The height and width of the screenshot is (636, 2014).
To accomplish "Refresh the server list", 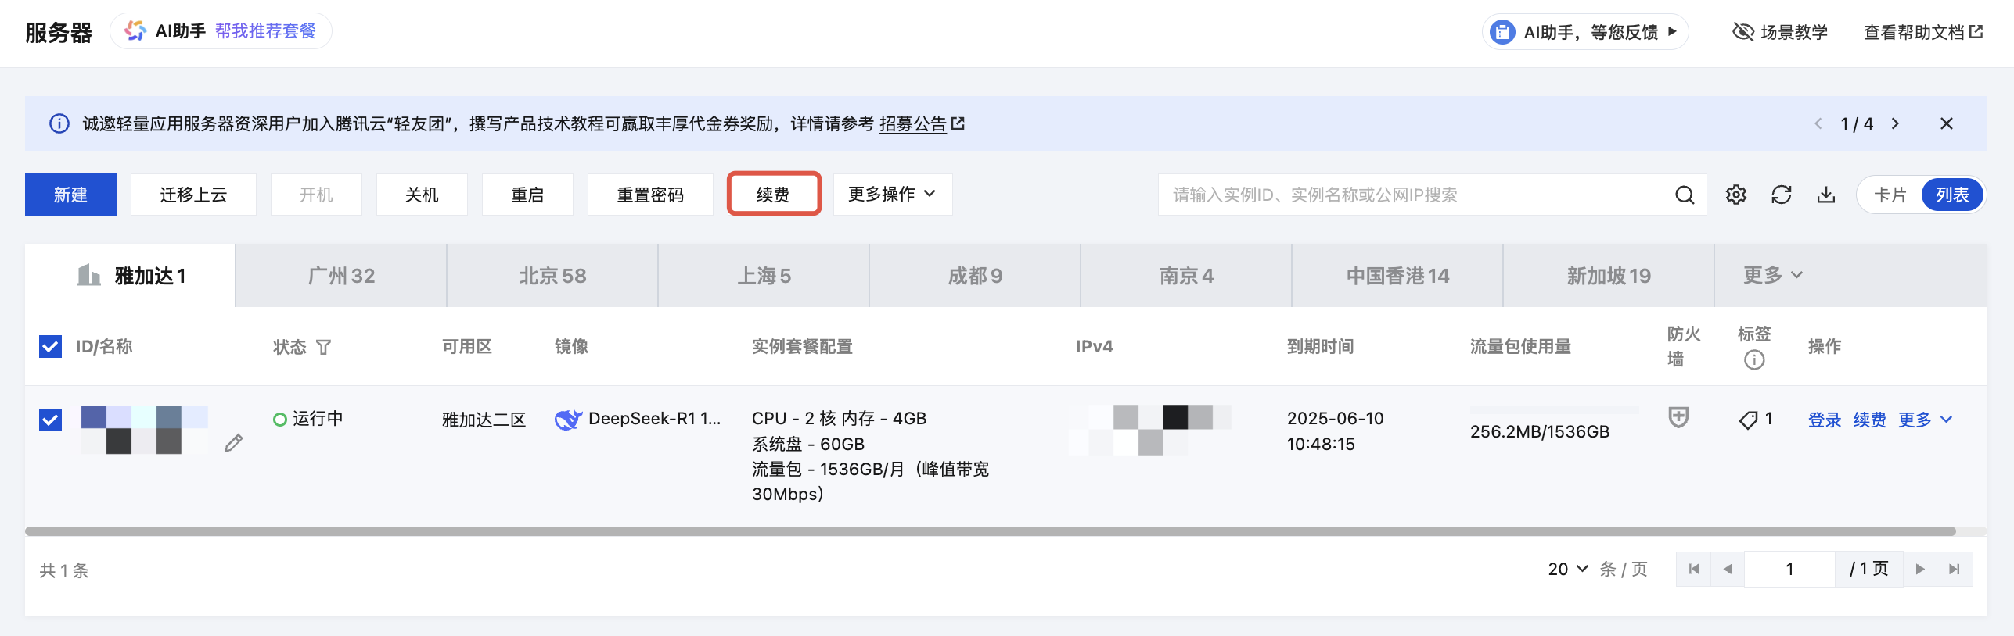I will (1781, 195).
